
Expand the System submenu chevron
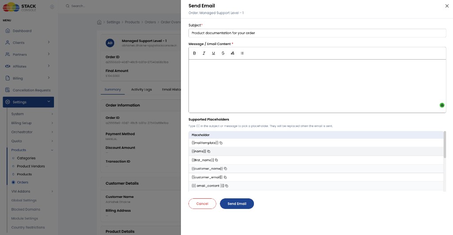tap(52, 114)
